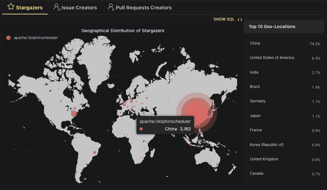This screenshot has width=327, height=190.
Task: Click the Issue Creators person icon
Action: coord(57,7)
